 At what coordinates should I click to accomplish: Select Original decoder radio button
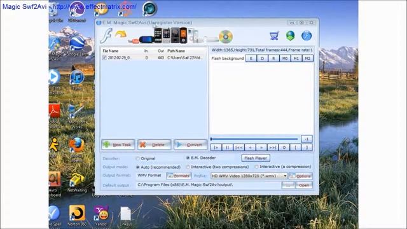pos(138,158)
